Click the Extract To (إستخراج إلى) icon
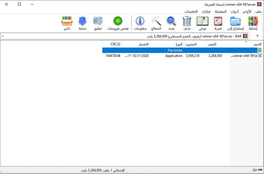The width and height of the screenshot is (264, 174). (236, 23)
